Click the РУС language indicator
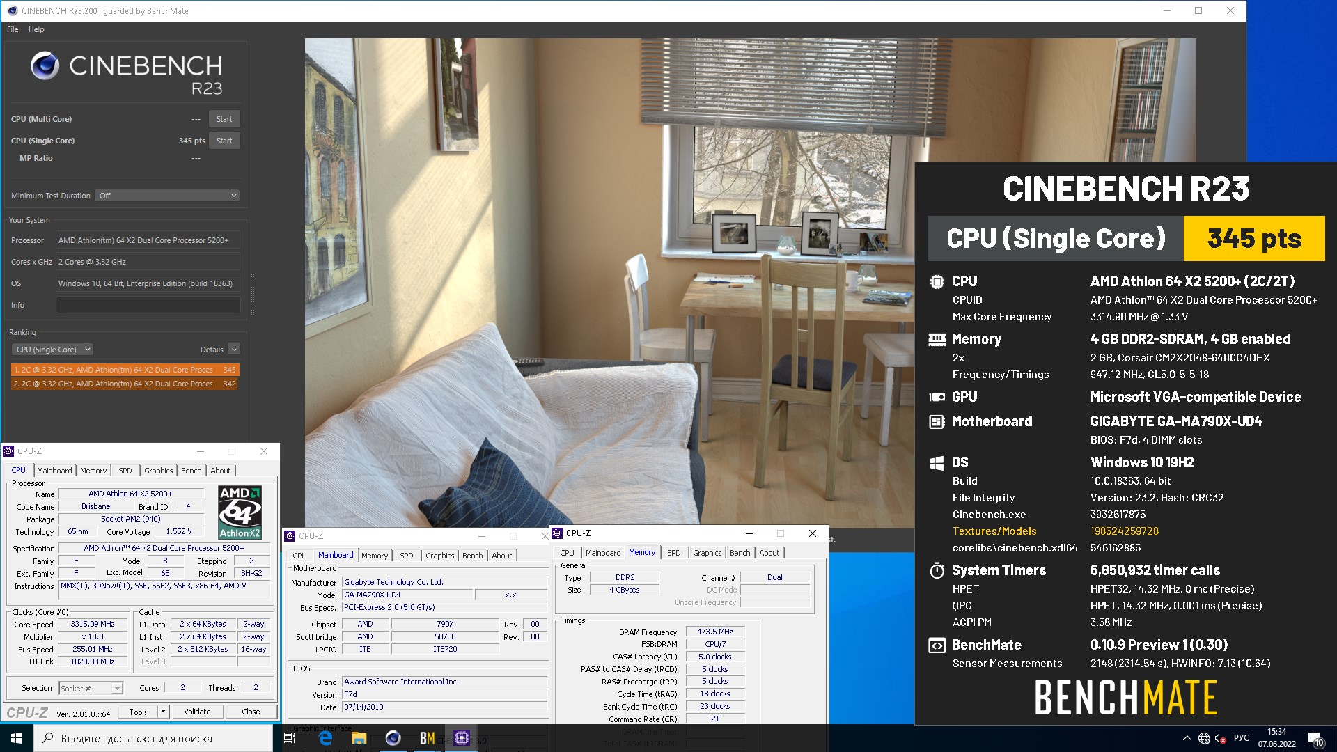1337x752 pixels. [1241, 738]
